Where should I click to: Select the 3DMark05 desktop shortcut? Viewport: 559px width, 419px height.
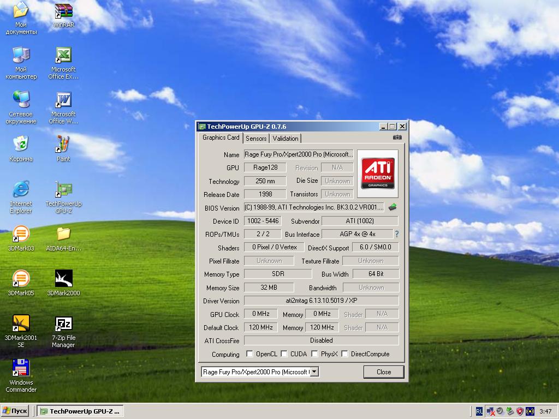click(21, 283)
